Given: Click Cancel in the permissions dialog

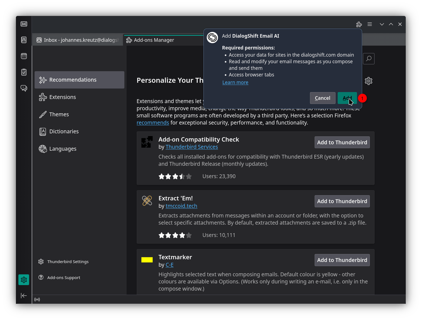Looking at the screenshot, I should point(323,98).
